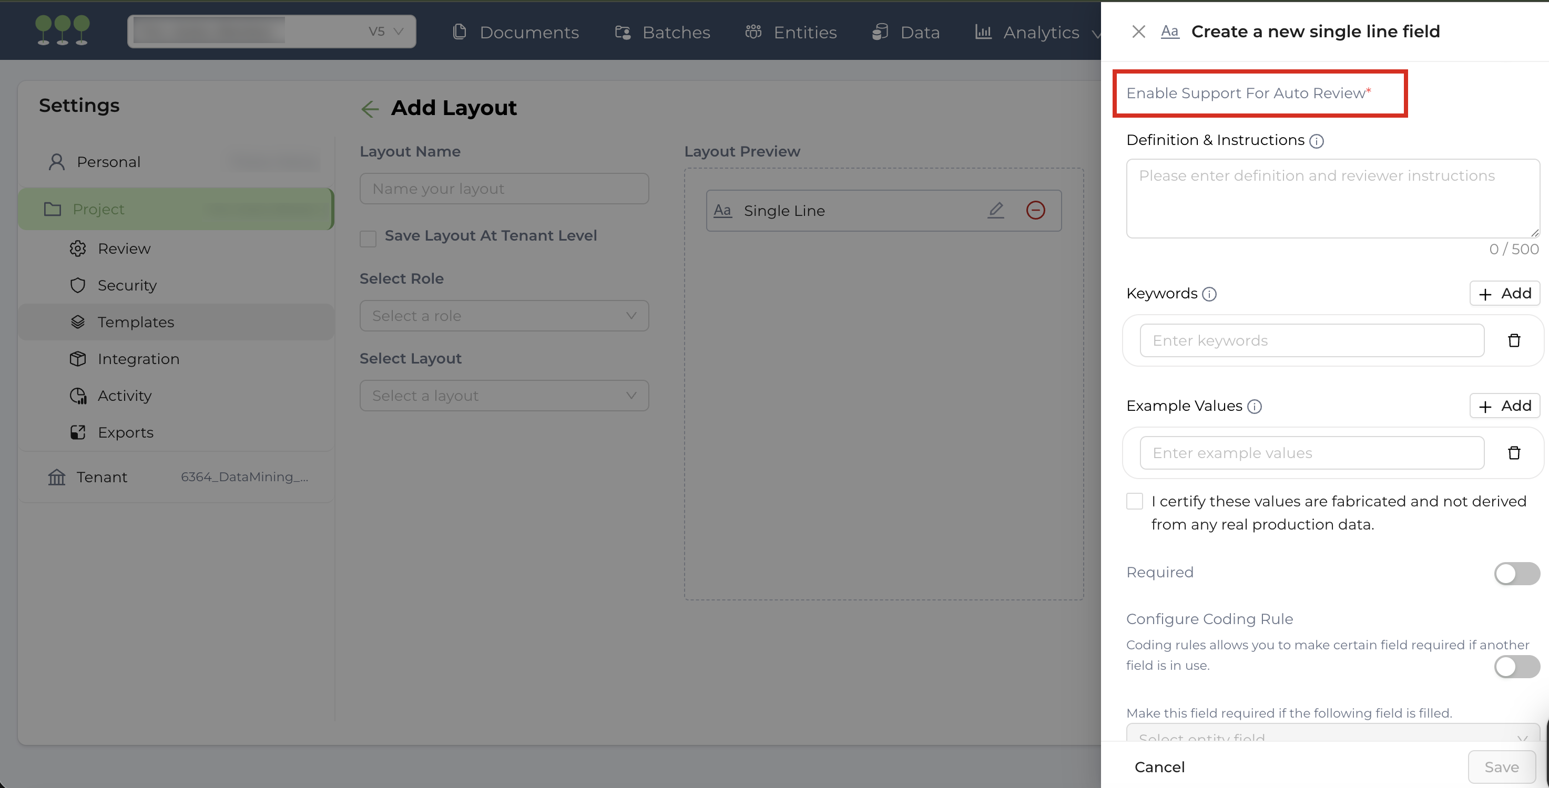
Task: Click the edit pencil on Single Line field
Action: (x=996, y=210)
